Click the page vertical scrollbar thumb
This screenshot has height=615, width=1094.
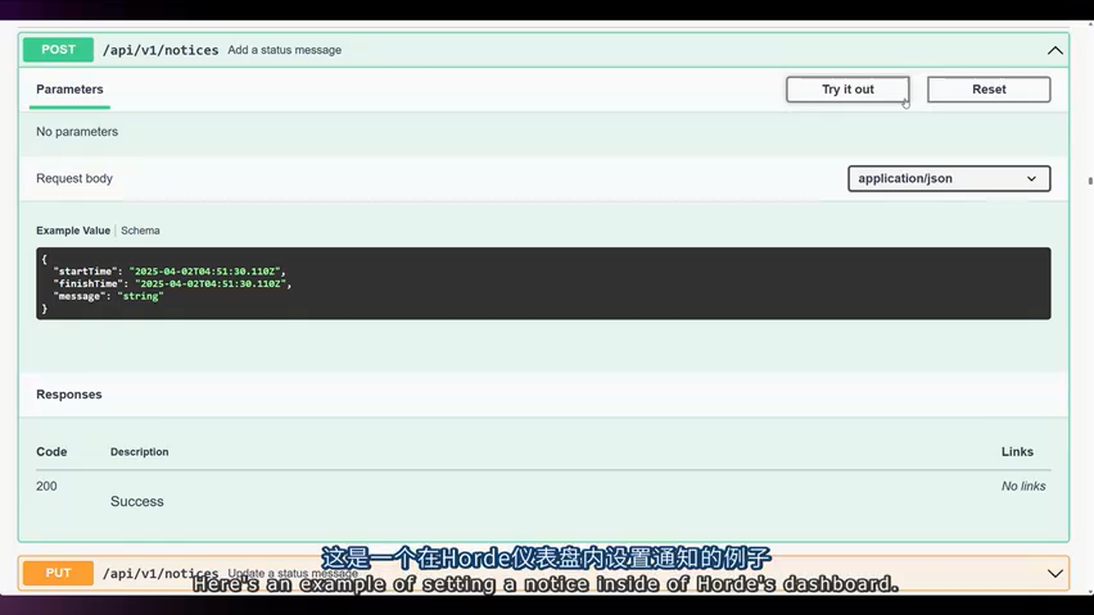point(1090,181)
